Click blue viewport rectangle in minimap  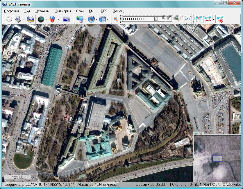click(217, 158)
